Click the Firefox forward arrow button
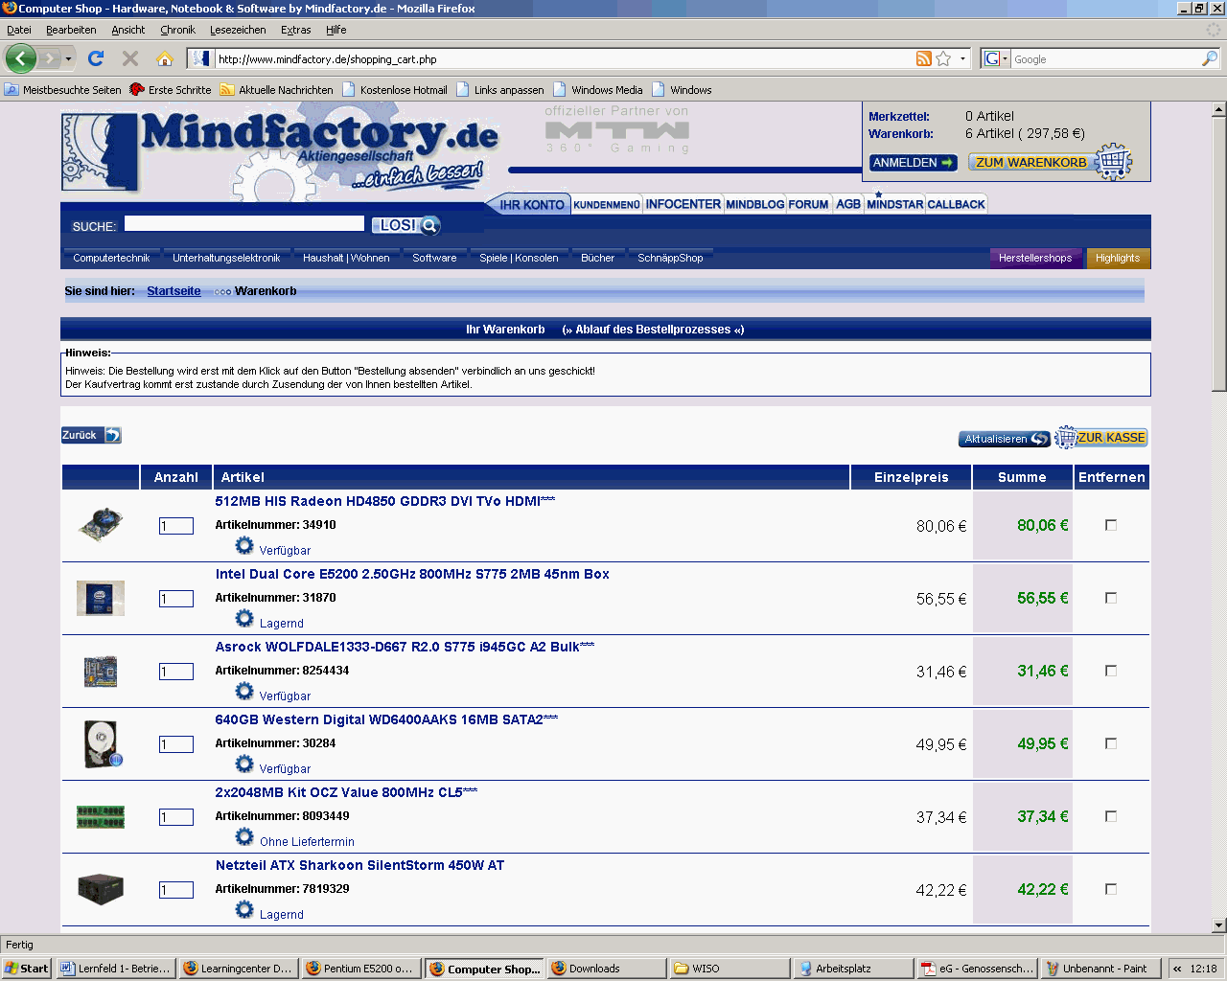Viewport: 1227px width, 981px height. pos(49,58)
